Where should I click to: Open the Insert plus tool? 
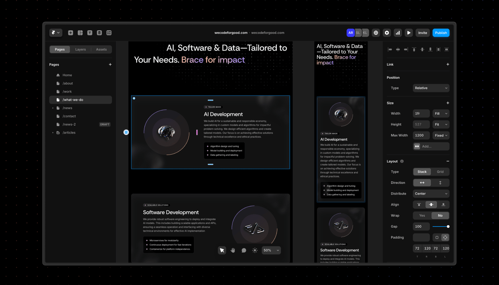coord(71,33)
